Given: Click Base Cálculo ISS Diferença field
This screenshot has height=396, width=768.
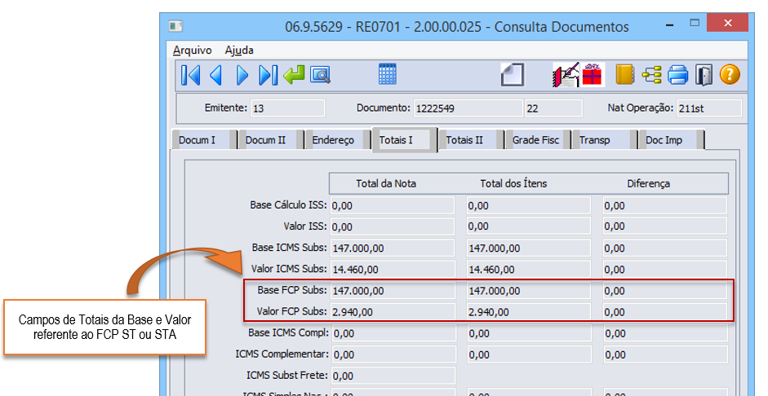Looking at the screenshot, I should coord(664,205).
